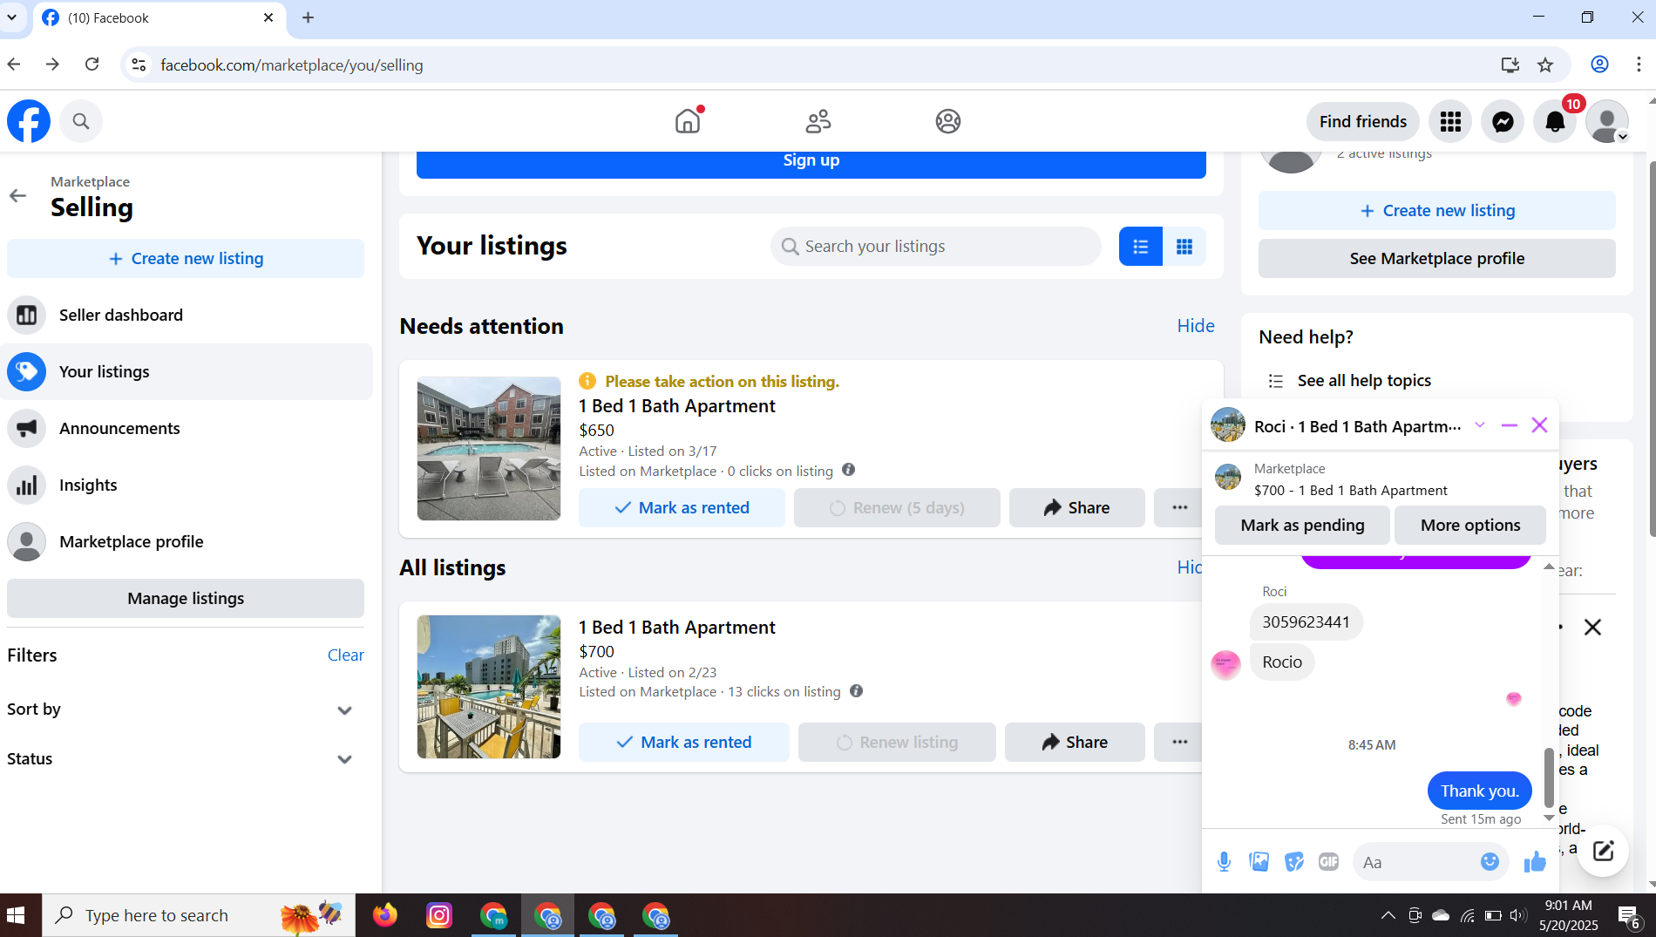Viewport: 1656px width, 937px height.
Task: Switch to list view of listings
Action: click(1141, 247)
